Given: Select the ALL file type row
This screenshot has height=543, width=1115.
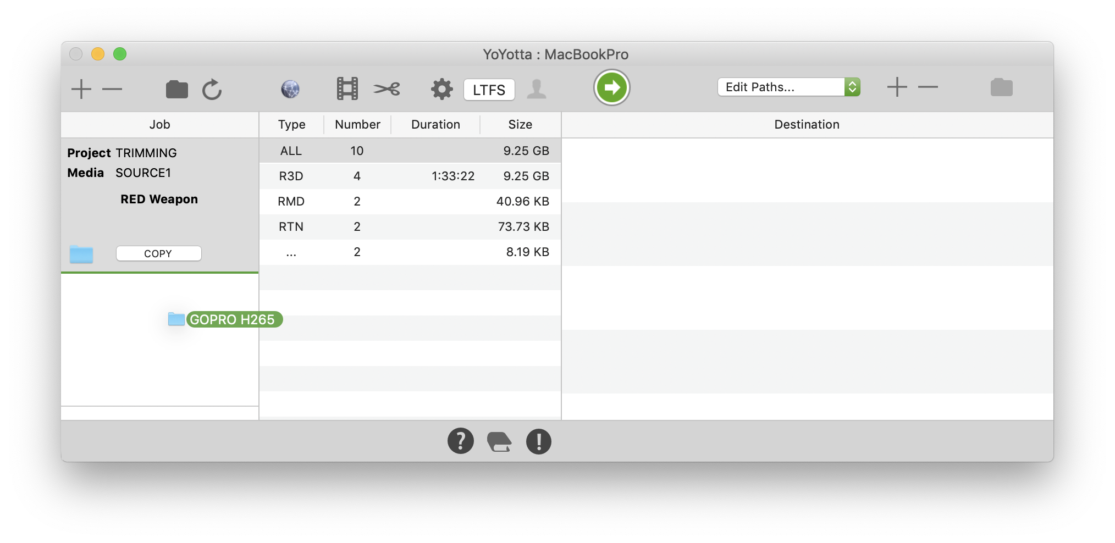Looking at the screenshot, I should (410, 151).
